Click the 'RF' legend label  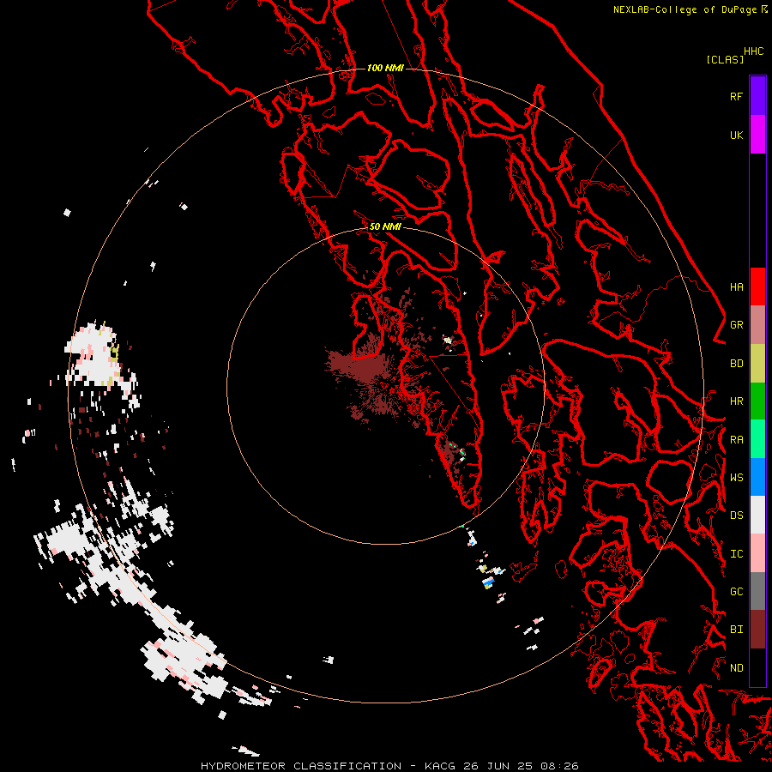coord(736,96)
